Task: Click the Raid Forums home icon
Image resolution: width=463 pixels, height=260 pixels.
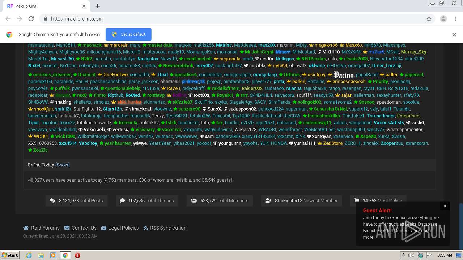Action: coord(26,228)
